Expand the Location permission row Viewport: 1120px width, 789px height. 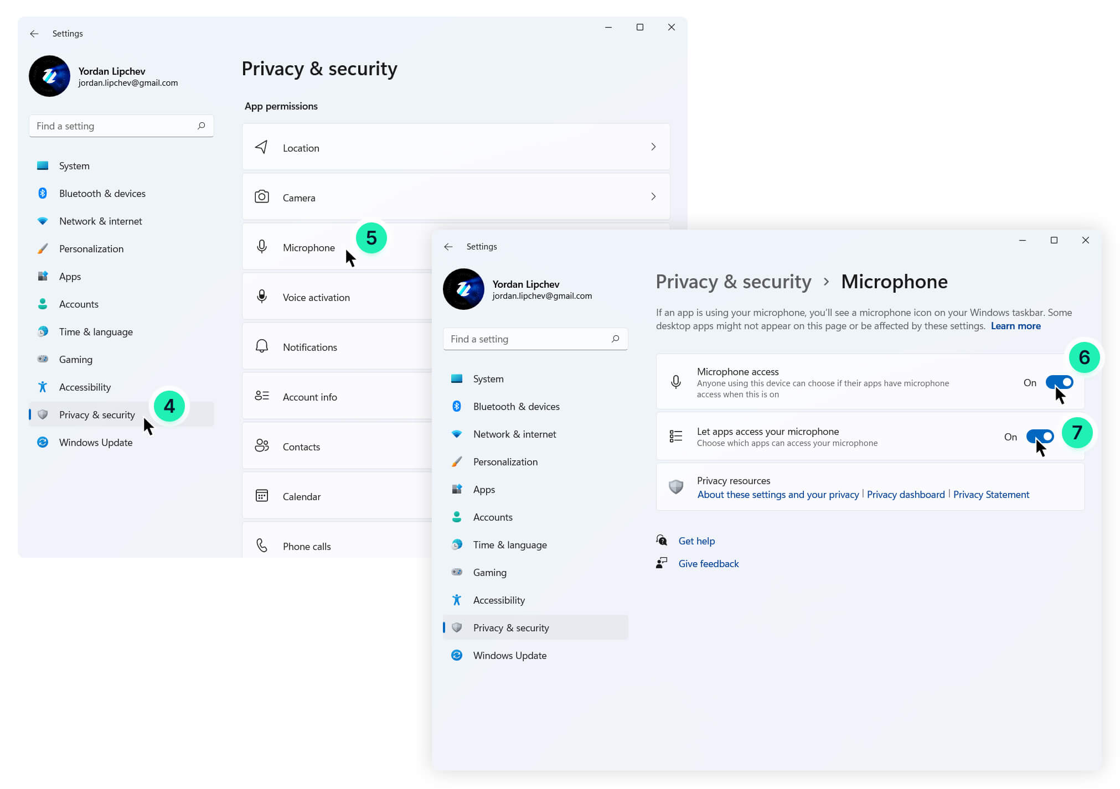[654, 147]
